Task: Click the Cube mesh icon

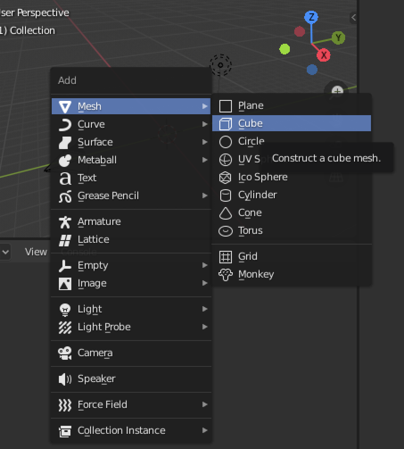Action: 226,124
